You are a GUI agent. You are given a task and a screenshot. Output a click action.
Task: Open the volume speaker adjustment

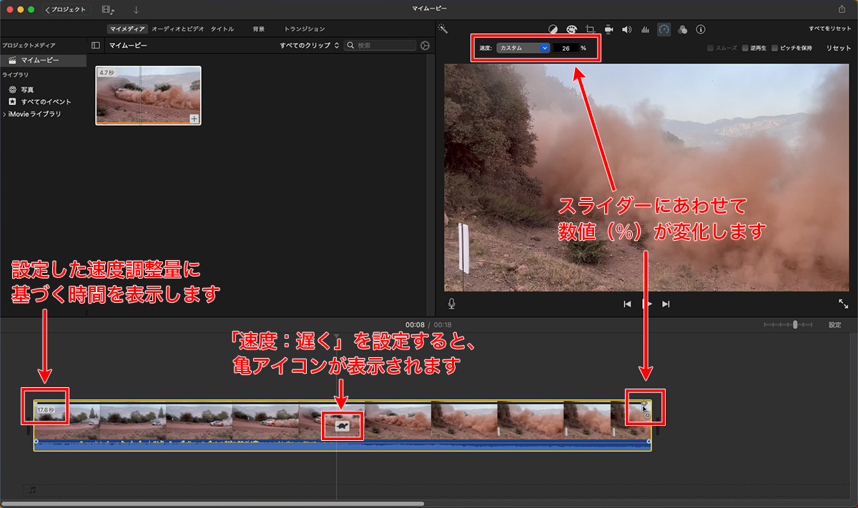[626, 29]
